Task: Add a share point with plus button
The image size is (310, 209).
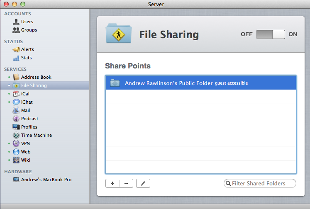Action: click(112, 183)
